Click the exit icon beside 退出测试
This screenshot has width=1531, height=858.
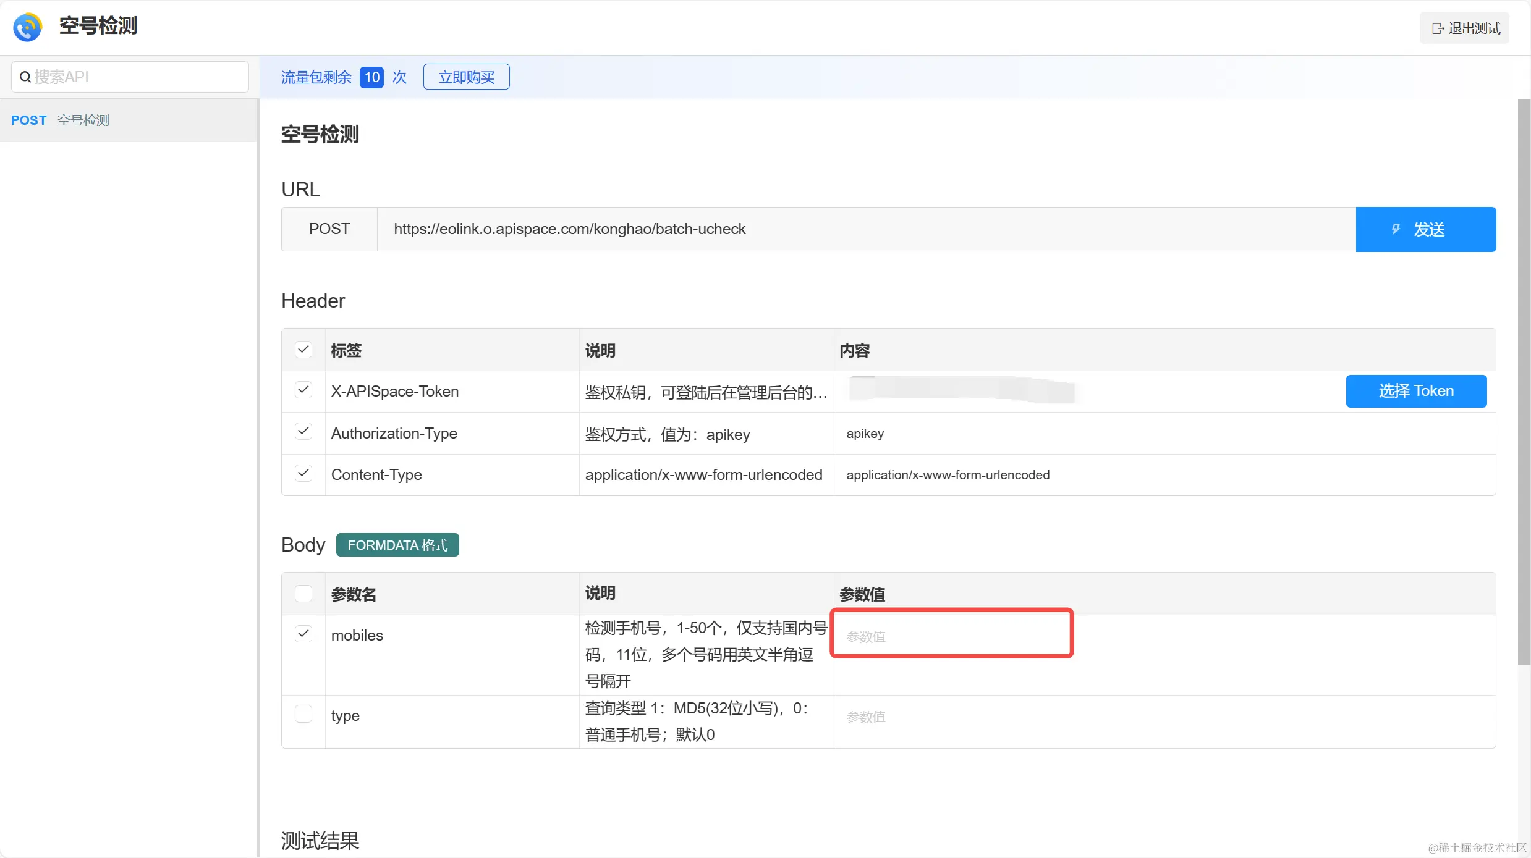click(x=1438, y=28)
